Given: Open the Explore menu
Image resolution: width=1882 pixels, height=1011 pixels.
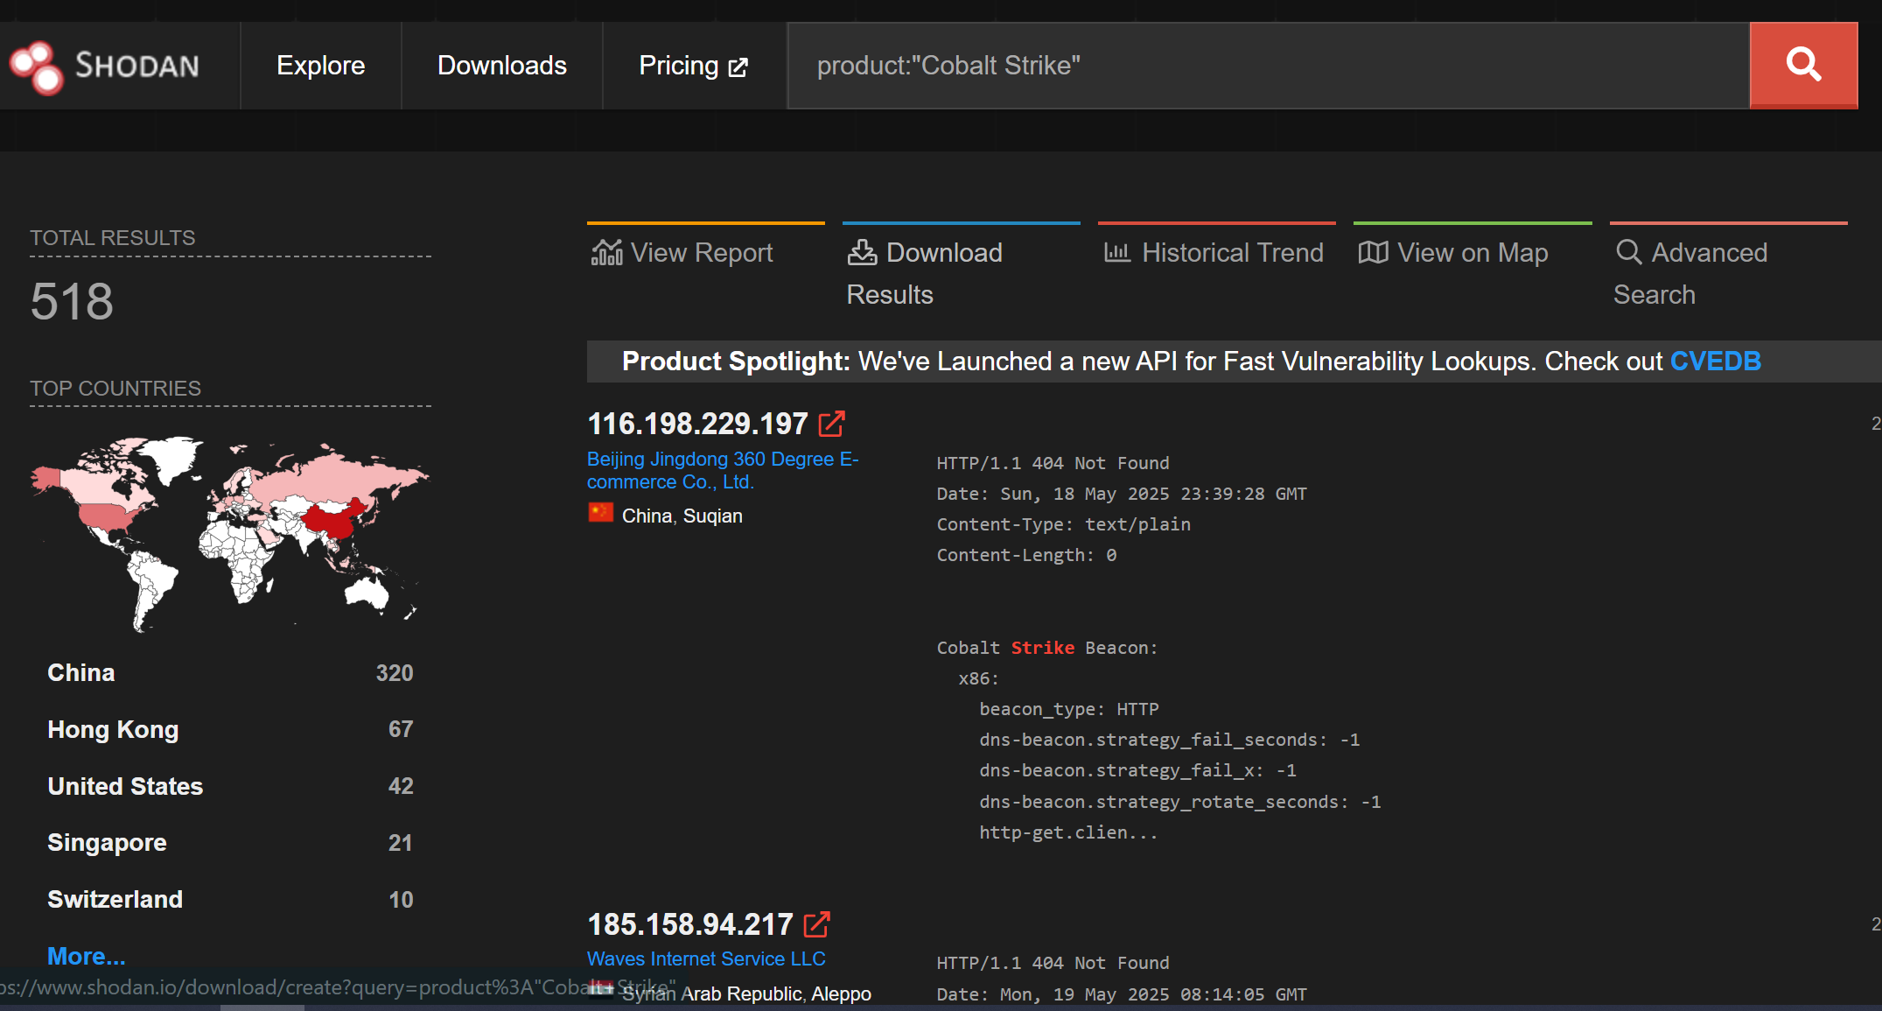Looking at the screenshot, I should click(321, 66).
